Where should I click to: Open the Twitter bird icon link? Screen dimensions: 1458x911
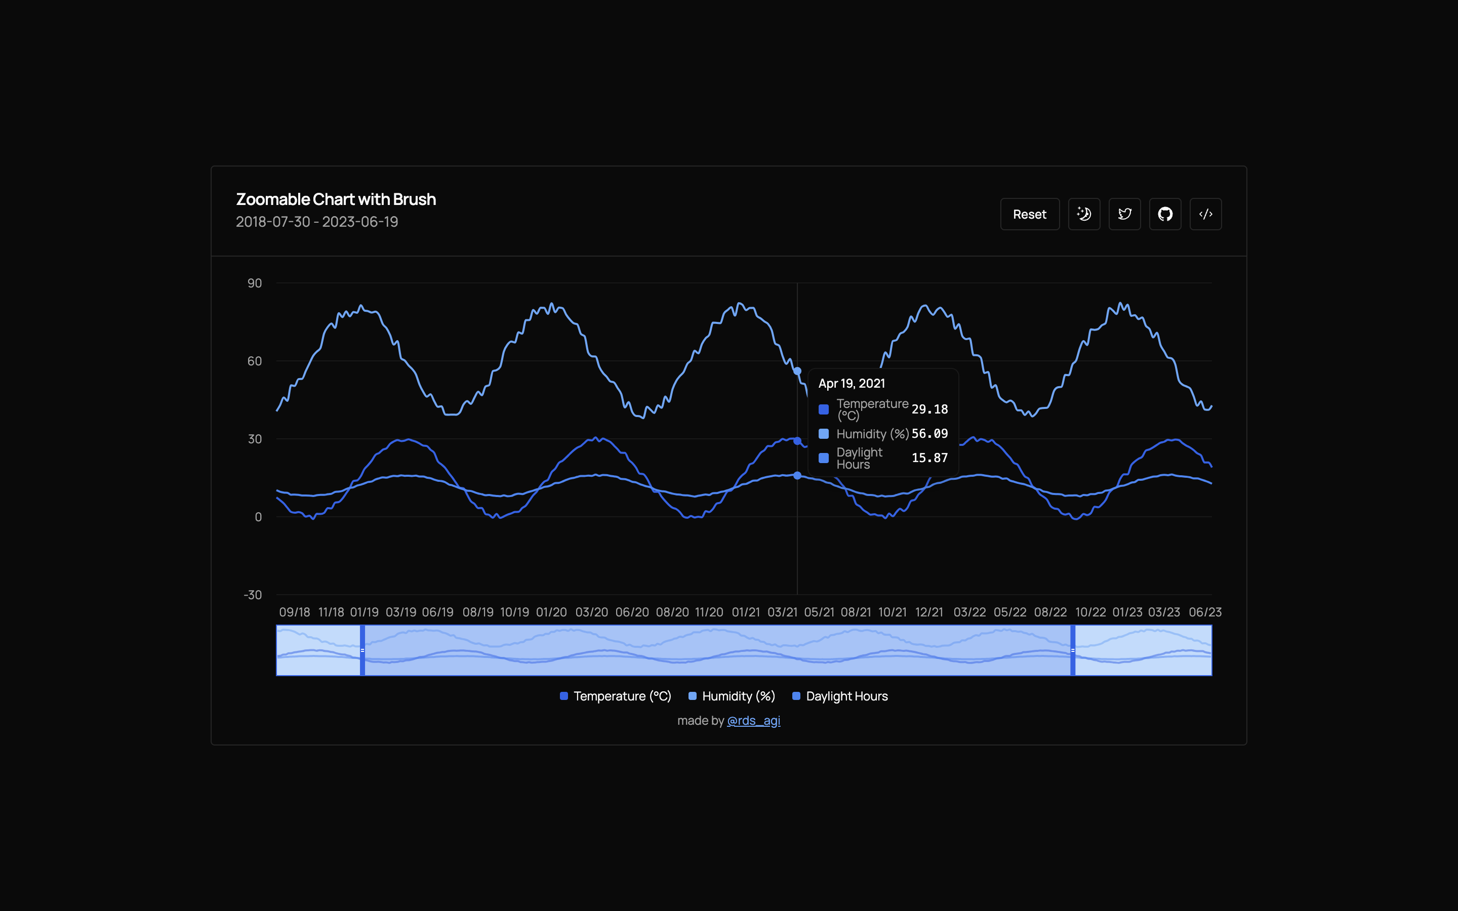pyautogui.click(x=1124, y=214)
